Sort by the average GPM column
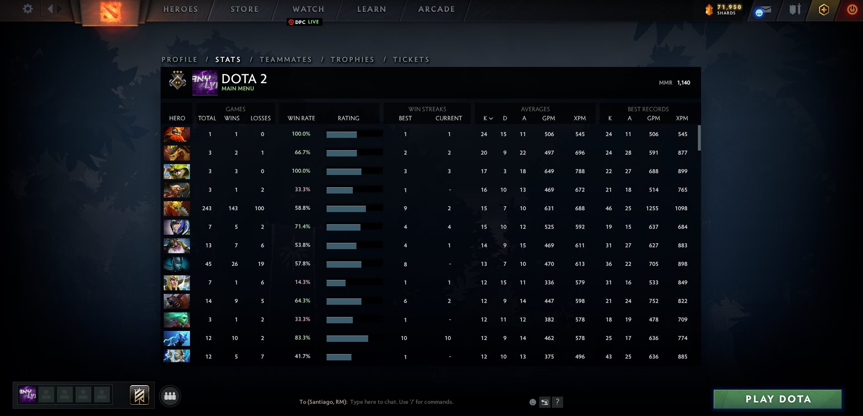Image resolution: width=863 pixels, height=416 pixels. [x=548, y=118]
